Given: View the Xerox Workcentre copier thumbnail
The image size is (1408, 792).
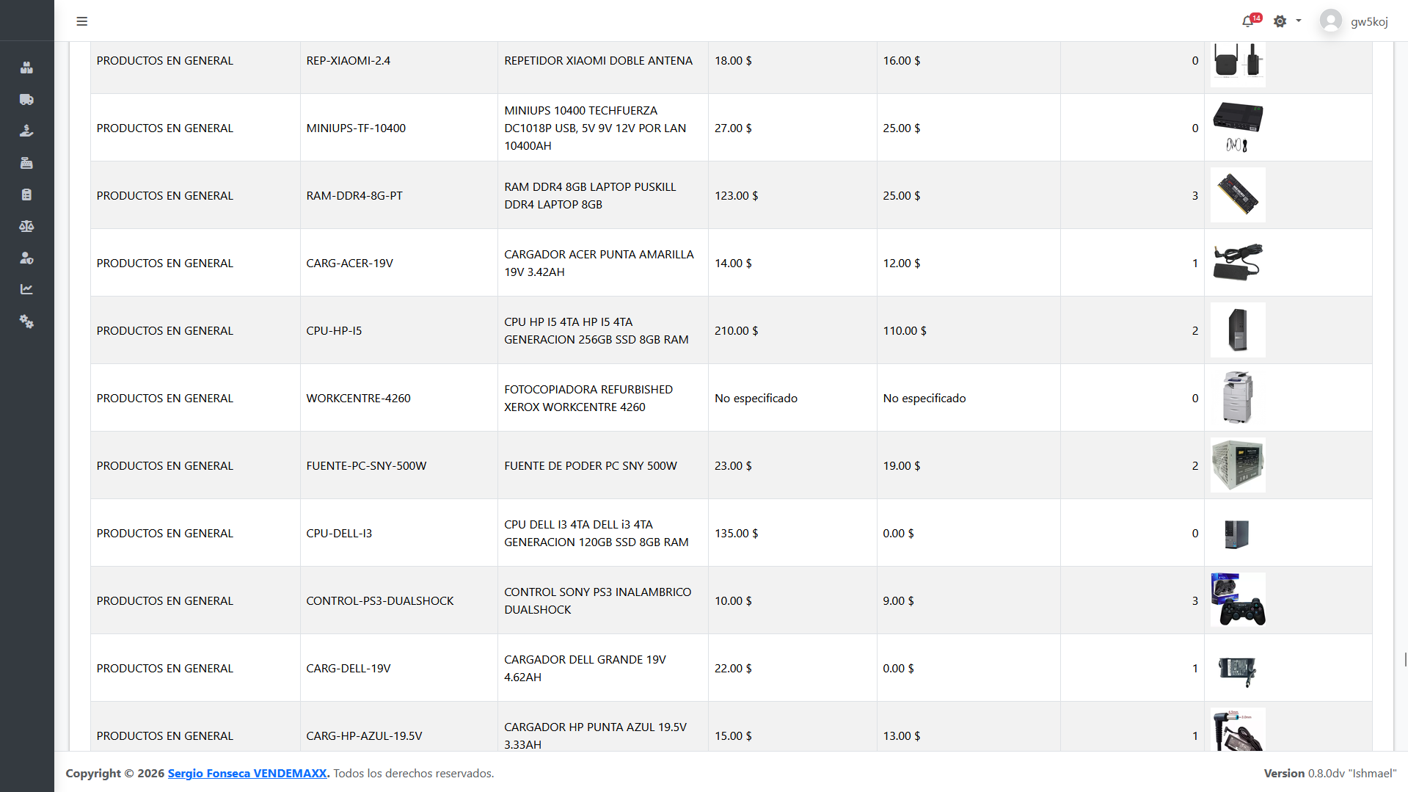Looking at the screenshot, I should [x=1237, y=398].
